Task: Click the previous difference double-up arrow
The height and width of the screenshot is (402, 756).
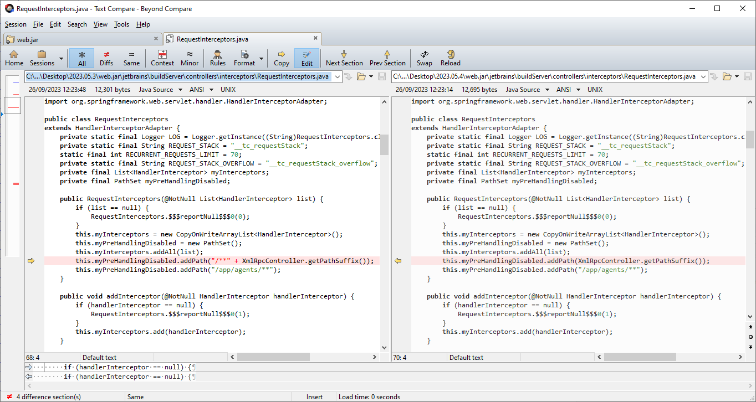Action: pos(750,327)
